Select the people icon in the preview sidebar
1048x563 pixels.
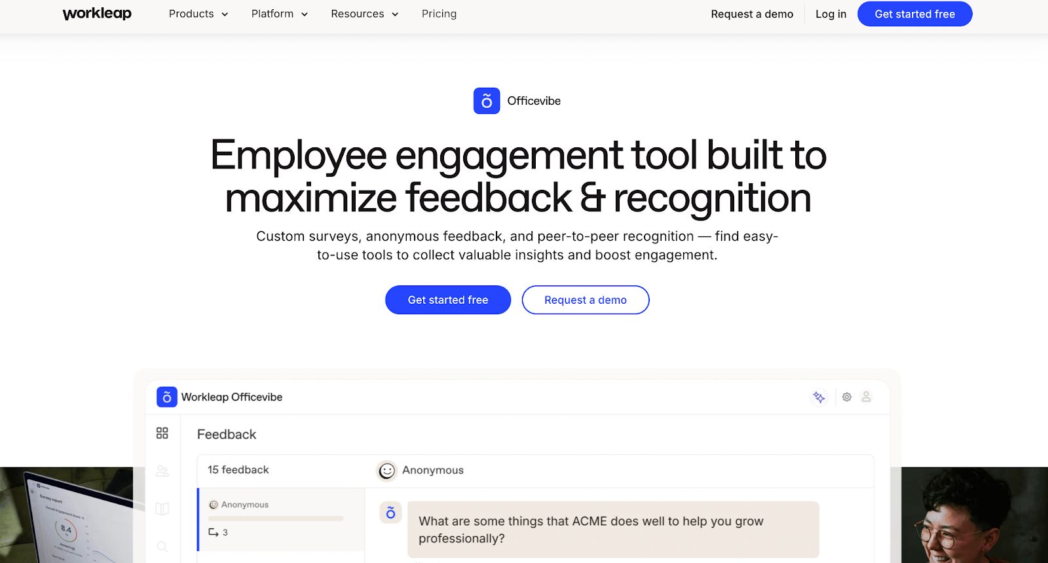(162, 471)
